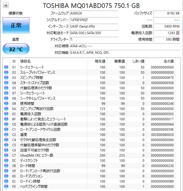Click the ロード/アンロード再試行回数 attribute name
The image size is (183, 191).
click(x=40, y=171)
